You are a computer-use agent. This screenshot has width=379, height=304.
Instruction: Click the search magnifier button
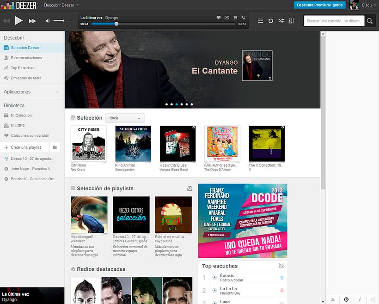370,21
